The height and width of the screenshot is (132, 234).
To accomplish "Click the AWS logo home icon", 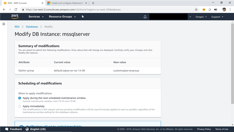I will [15, 17].
